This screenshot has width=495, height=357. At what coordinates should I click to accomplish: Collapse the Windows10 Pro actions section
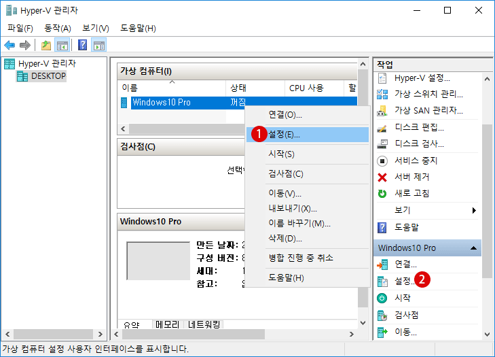coord(473,248)
